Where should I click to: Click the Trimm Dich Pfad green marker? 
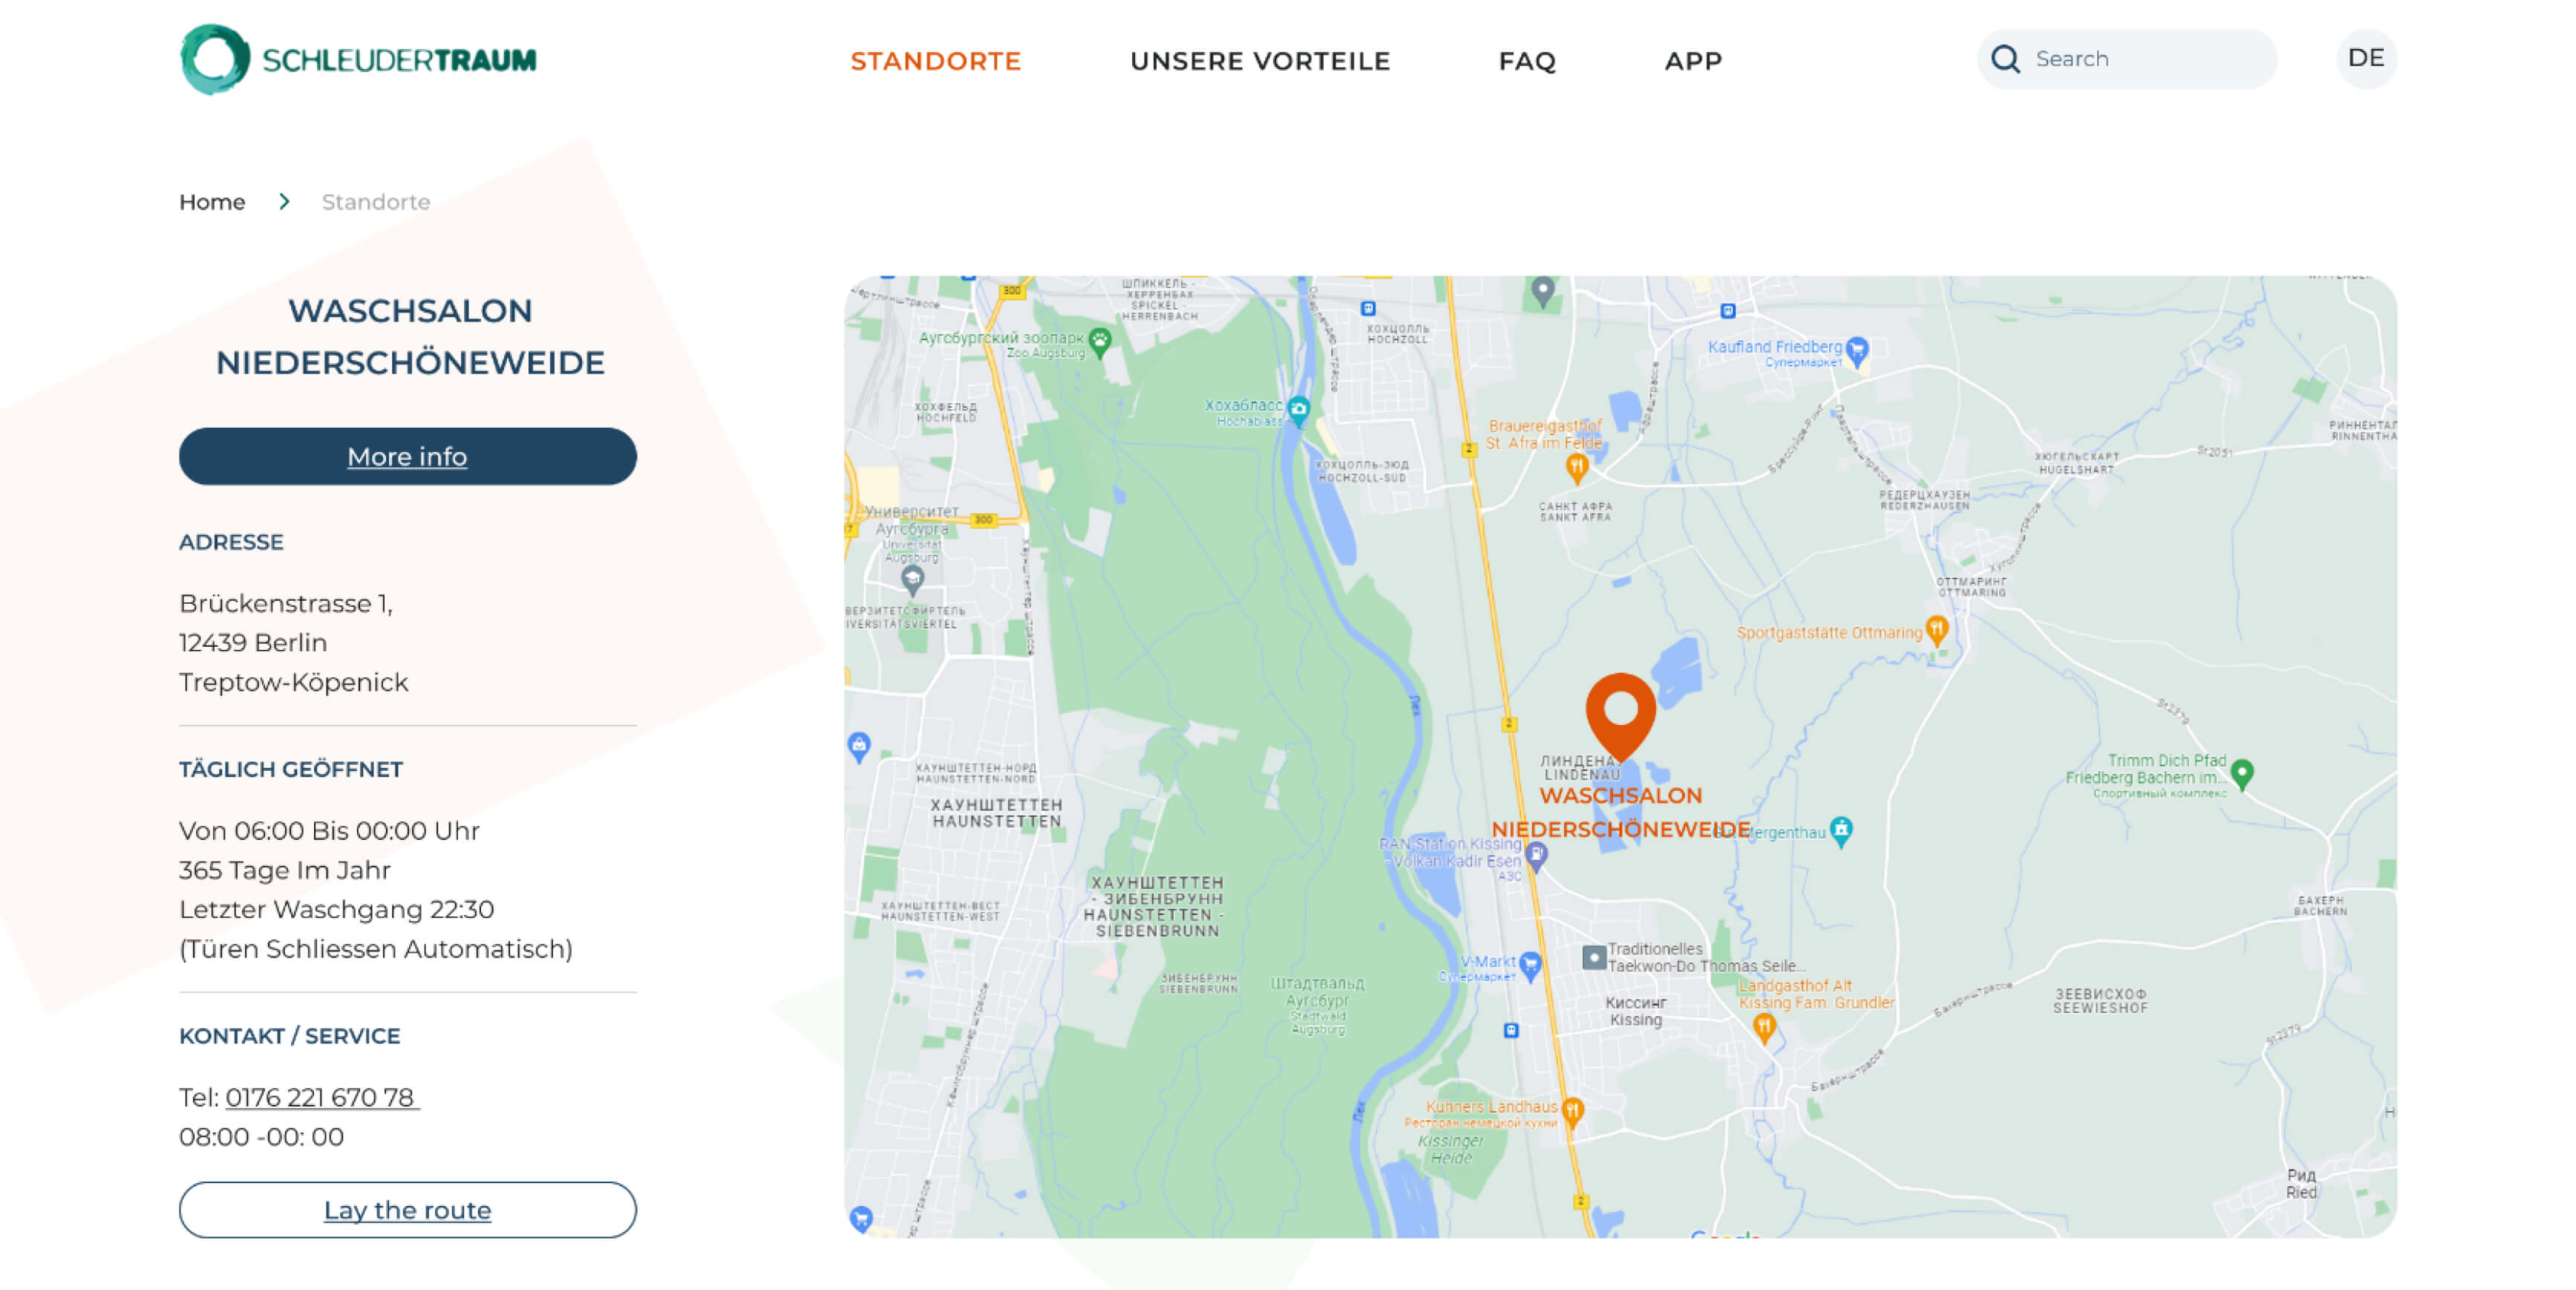point(2242,774)
